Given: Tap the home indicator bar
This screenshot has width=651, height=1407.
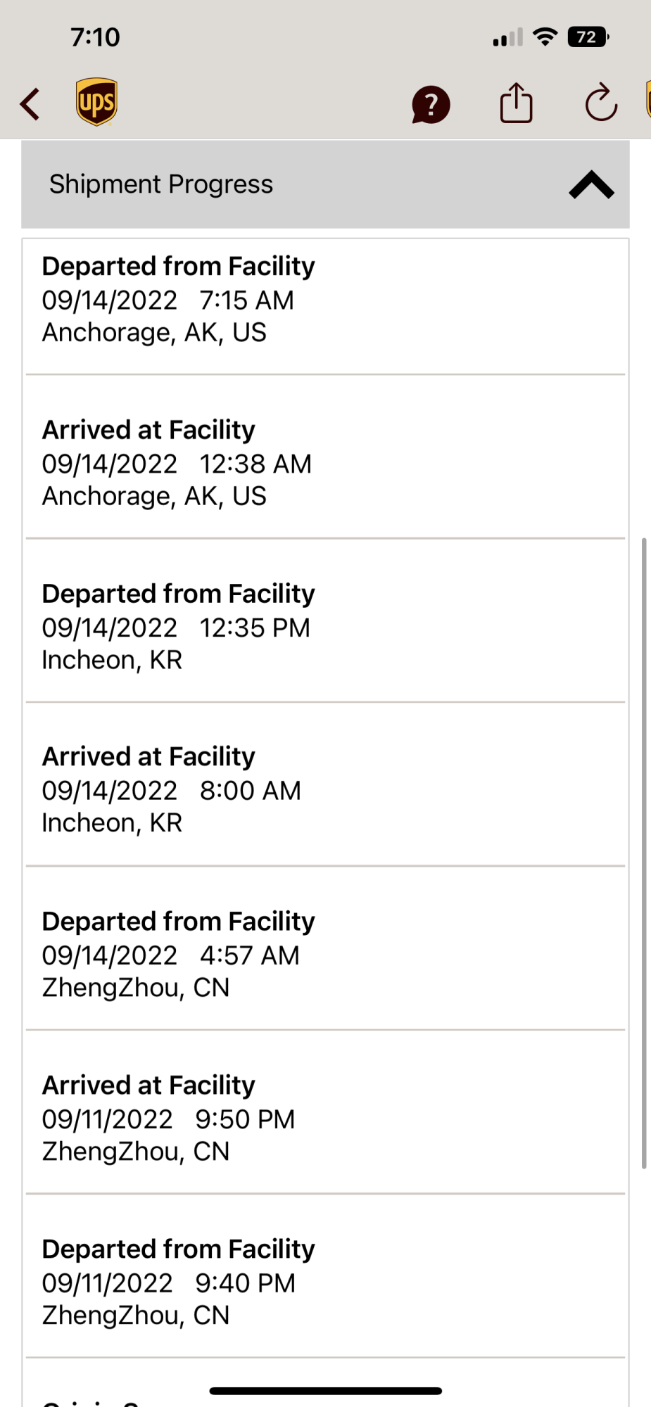Looking at the screenshot, I should click(325, 1391).
